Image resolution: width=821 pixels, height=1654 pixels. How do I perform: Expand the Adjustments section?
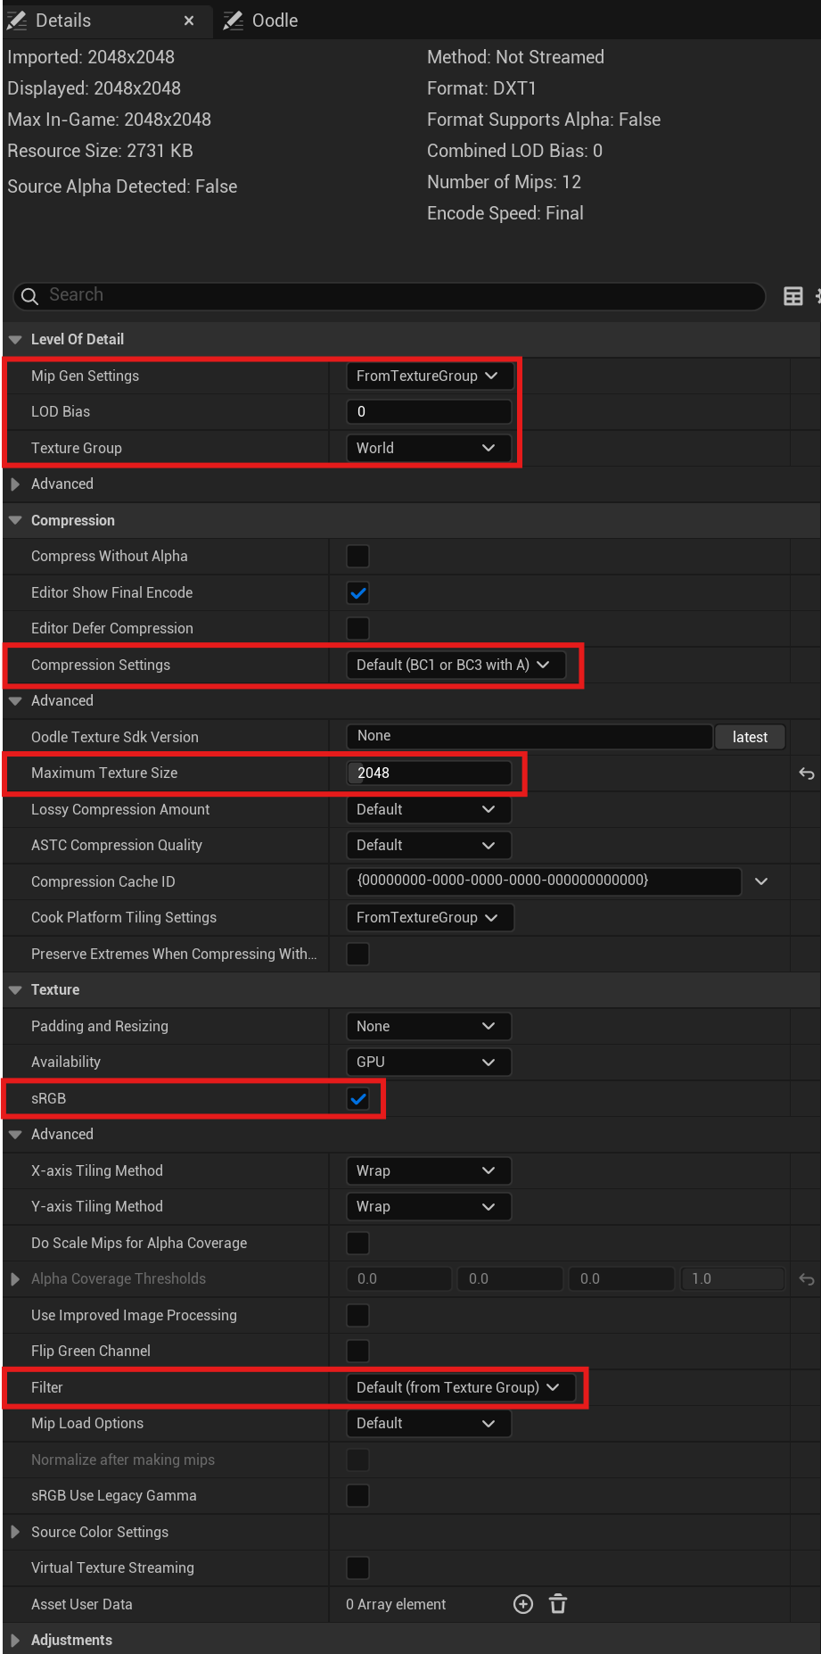pyautogui.click(x=15, y=1641)
